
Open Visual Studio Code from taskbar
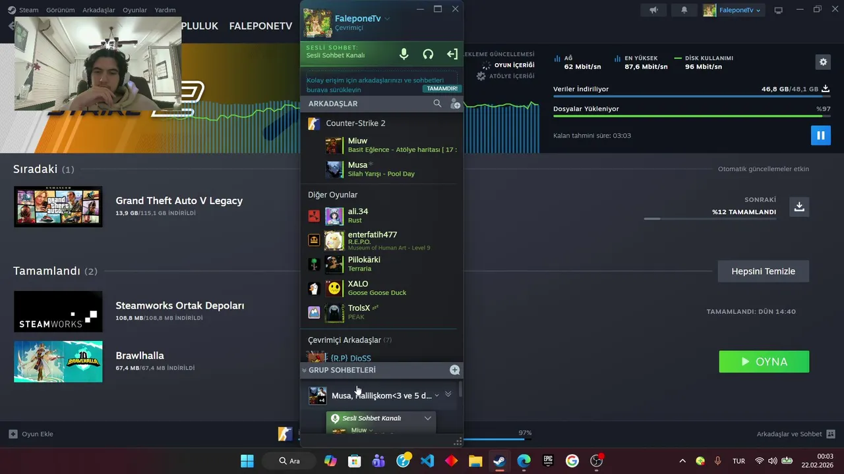point(427,461)
